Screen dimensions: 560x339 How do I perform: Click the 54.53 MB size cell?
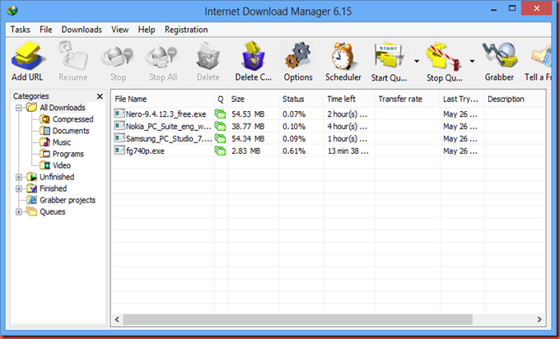pos(248,114)
